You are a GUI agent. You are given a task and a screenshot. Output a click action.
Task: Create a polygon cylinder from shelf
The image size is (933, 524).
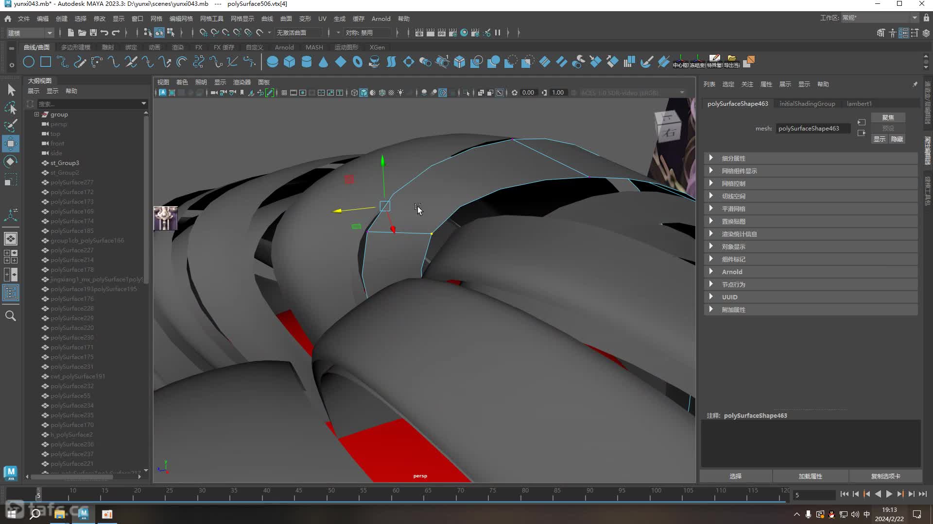point(307,62)
